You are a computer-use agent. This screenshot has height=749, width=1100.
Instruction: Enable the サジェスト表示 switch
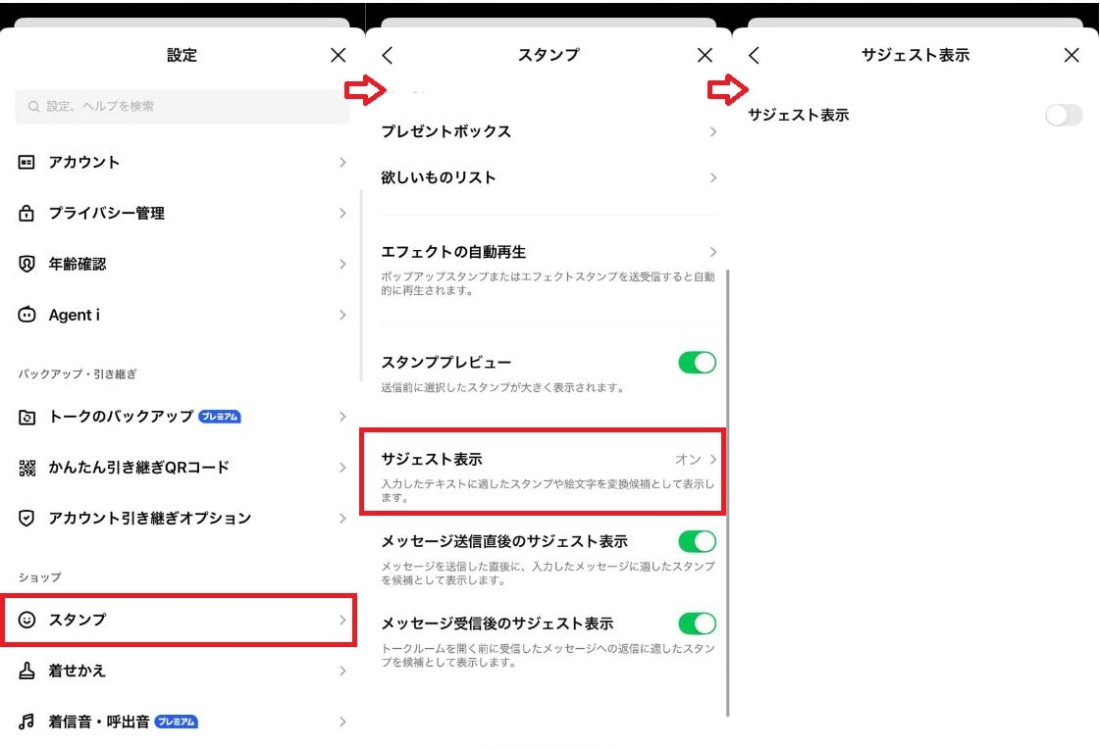[1064, 115]
